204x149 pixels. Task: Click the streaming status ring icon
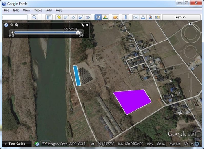click(x=197, y=144)
